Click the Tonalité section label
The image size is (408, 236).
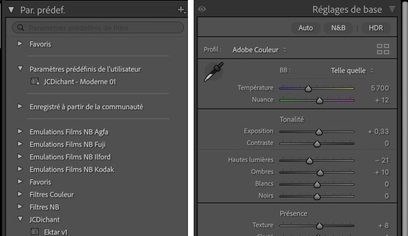coord(292,119)
